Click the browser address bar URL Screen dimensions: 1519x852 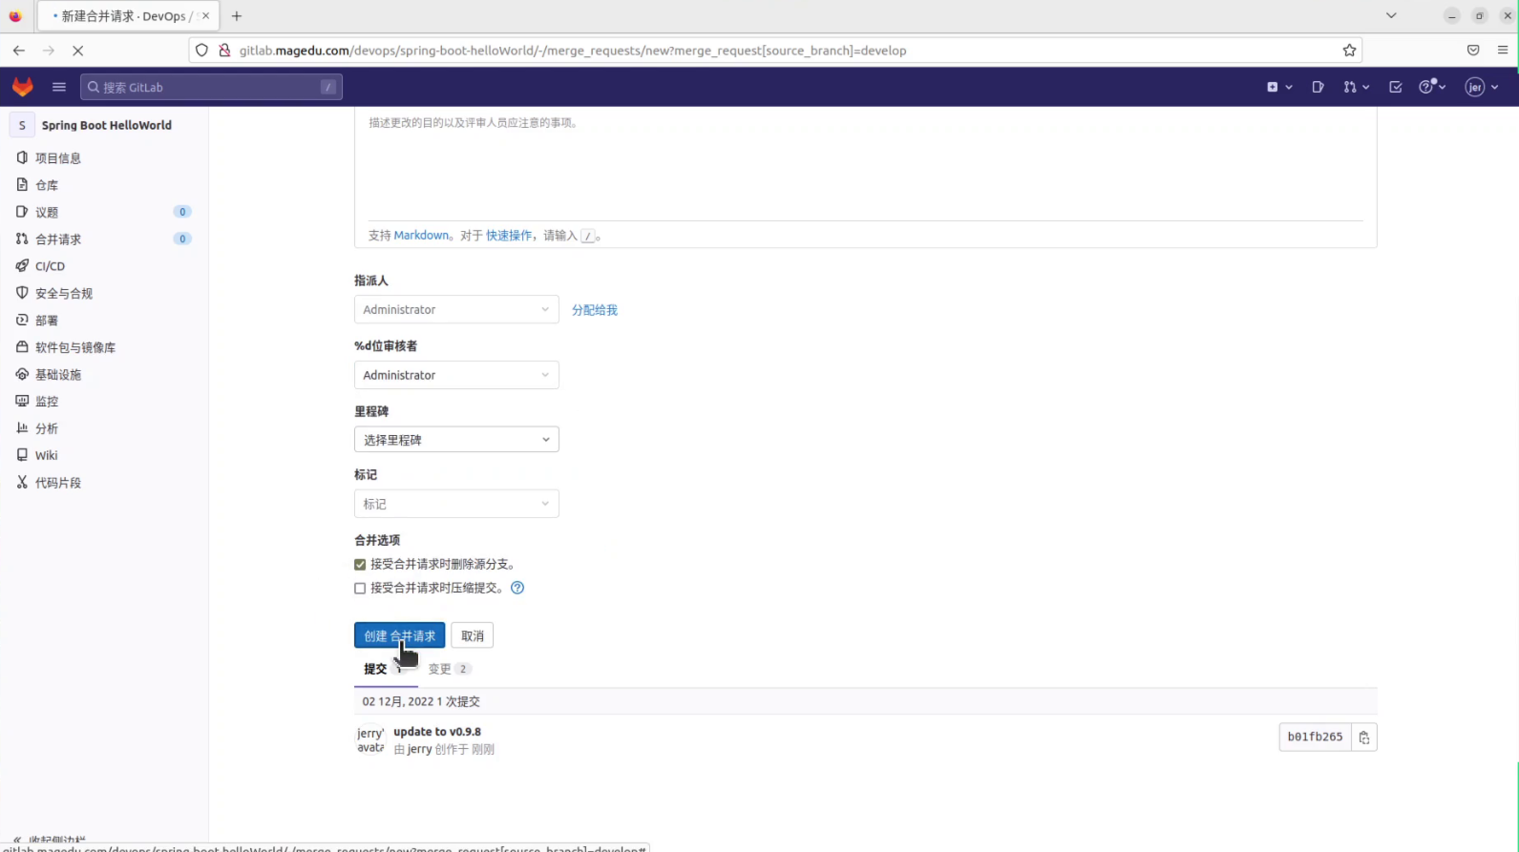tap(573, 51)
